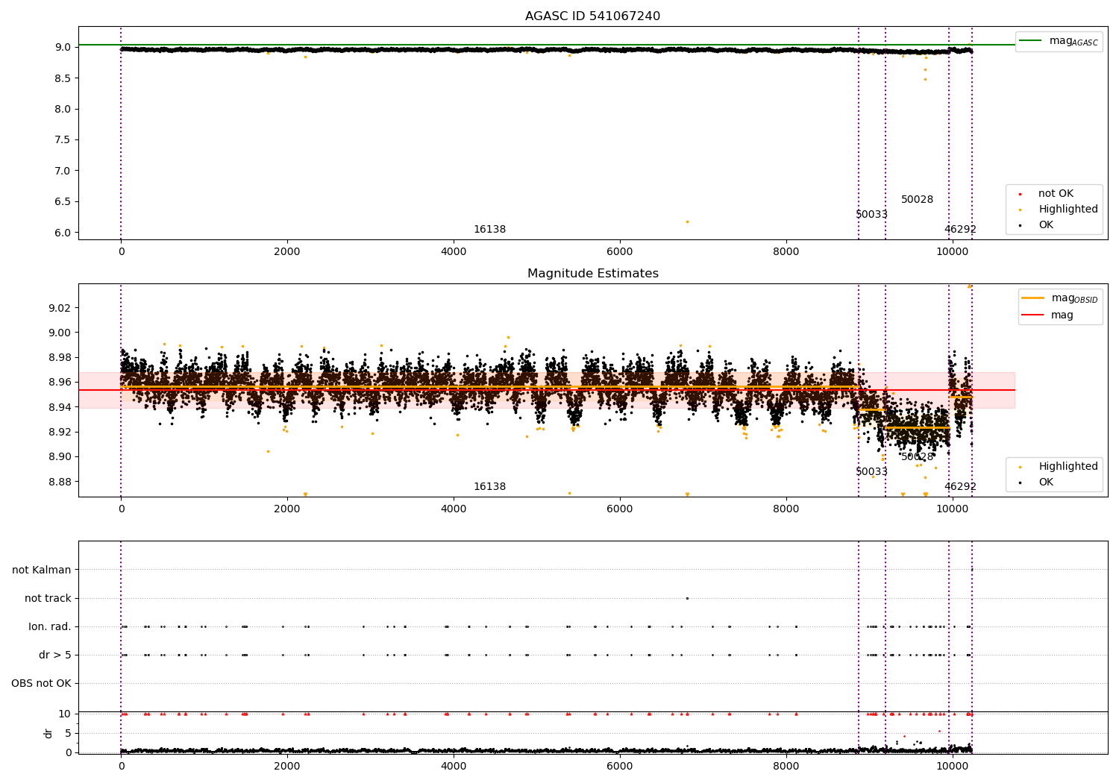Click the 6000 x-tick under the Magnitude Estimates plot
Image resolution: width=1119 pixels, height=783 pixels.
point(620,509)
